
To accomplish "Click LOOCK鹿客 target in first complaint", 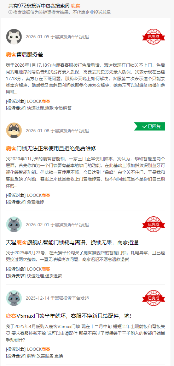I will [x=39, y=101].
